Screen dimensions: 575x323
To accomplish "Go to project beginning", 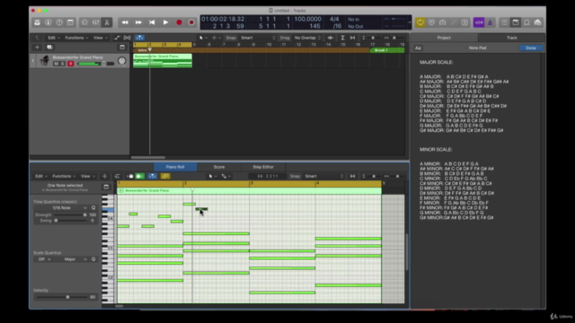I will pyautogui.click(x=152, y=22).
